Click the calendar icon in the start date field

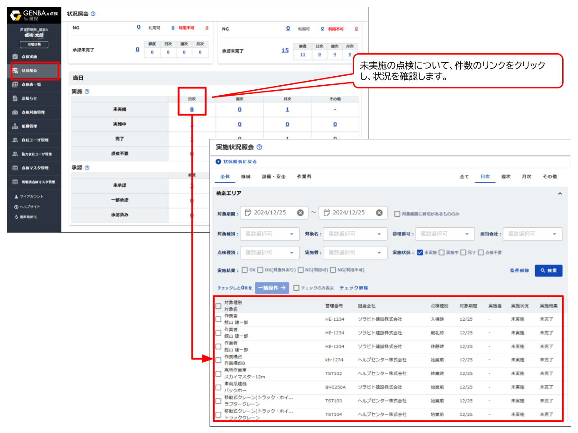[248, 212]
